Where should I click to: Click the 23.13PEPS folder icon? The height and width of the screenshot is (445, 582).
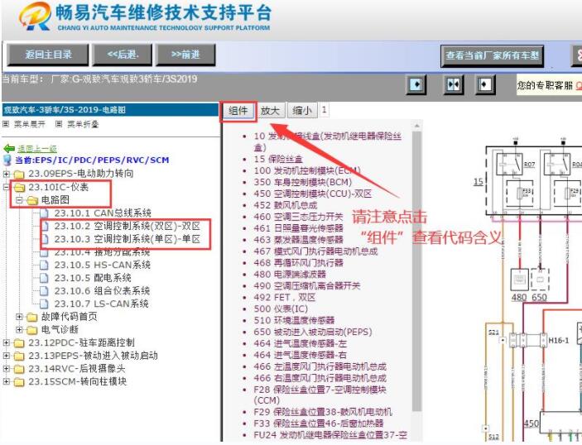(19, 356)
